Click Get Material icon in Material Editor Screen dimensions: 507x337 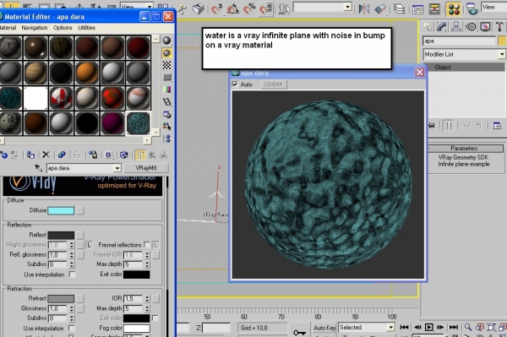[x=4, y=155]
